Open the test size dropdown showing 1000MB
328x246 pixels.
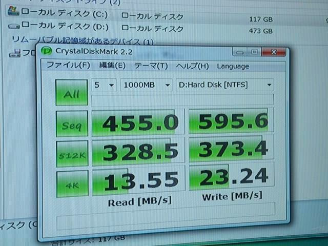tap(146, 85)
